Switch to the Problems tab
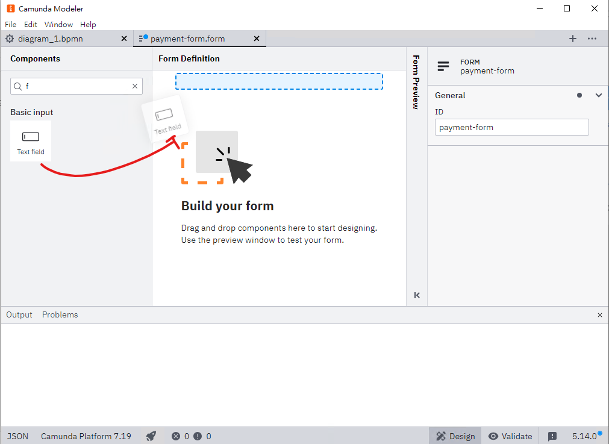Screen dimensions: 609x444 (60, 315)
